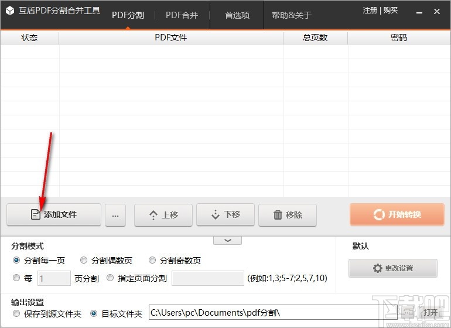Select 分割每一页 split mode

16,261
